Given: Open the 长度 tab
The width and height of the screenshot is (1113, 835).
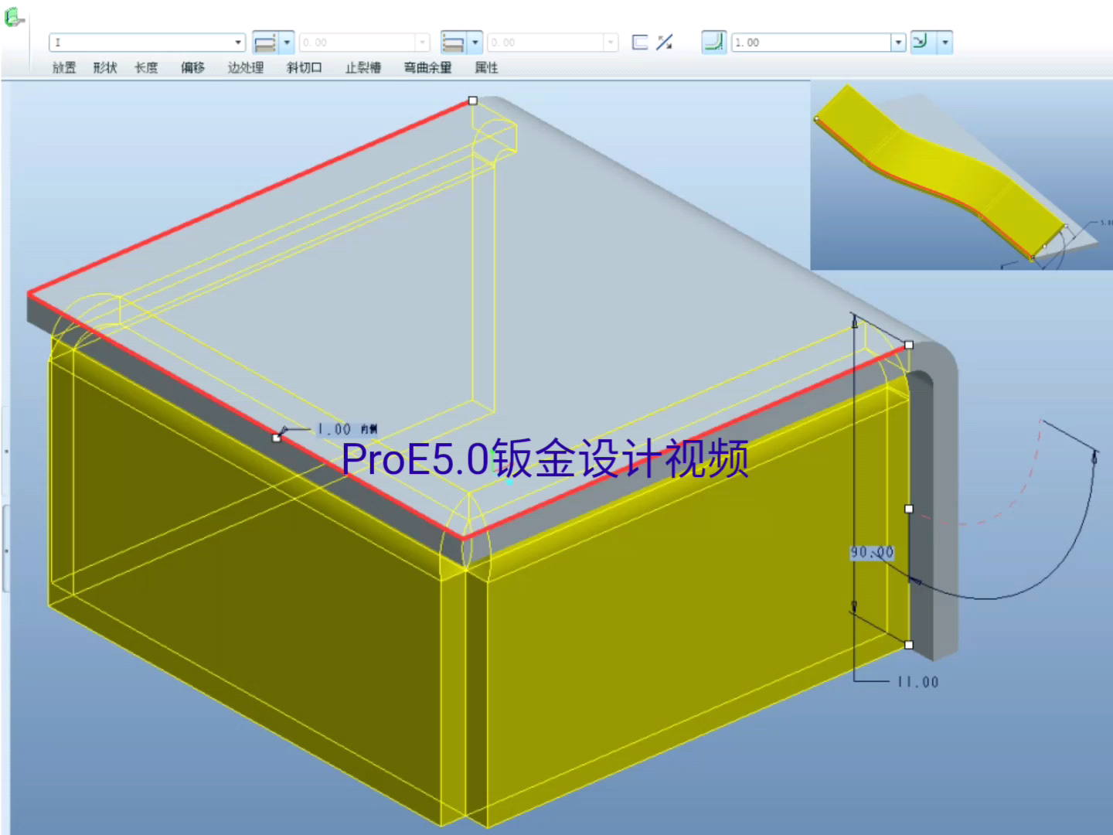Looking at the screenshot, I should 146,68.
